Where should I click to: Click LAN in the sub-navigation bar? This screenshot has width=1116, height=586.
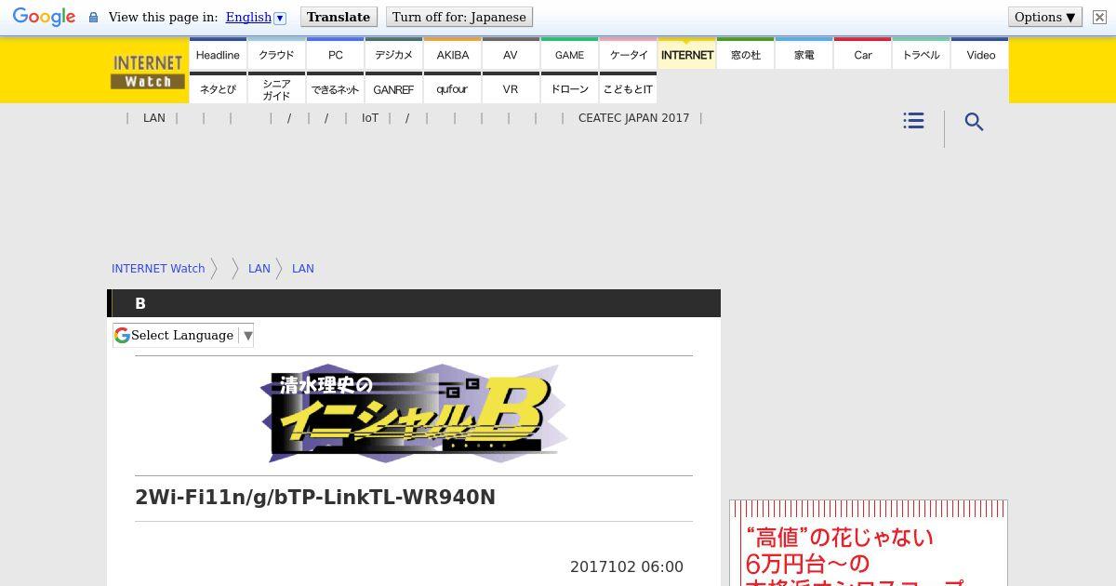[x=154, y=118]
